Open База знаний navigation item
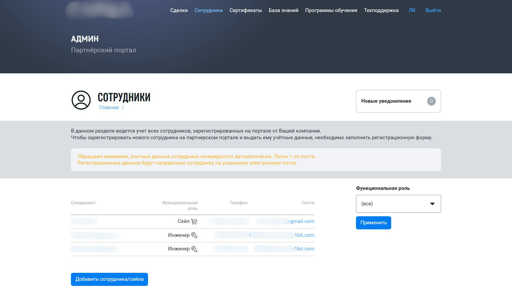512x288 pixels. (x=283, y=10)
